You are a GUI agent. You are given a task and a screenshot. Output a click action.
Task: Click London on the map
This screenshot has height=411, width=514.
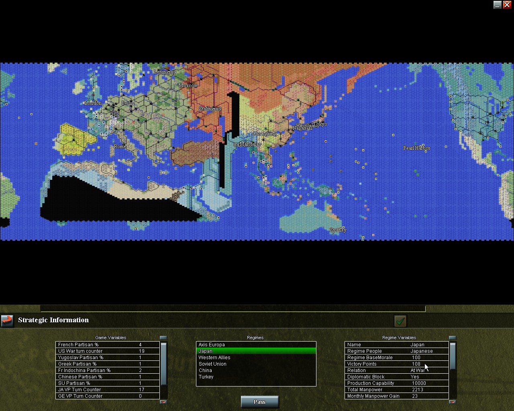(x=93, y=103)
